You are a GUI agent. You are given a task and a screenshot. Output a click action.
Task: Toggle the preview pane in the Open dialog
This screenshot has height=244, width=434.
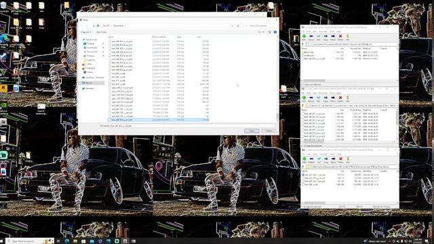point(269,32)
